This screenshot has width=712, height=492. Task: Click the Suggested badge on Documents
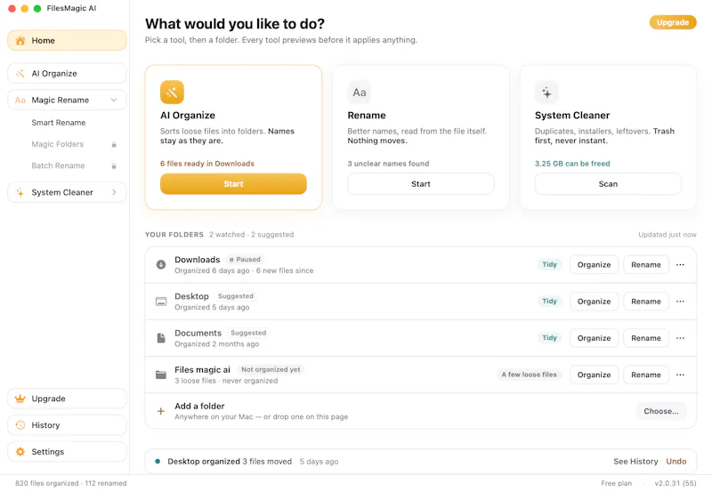248,333
